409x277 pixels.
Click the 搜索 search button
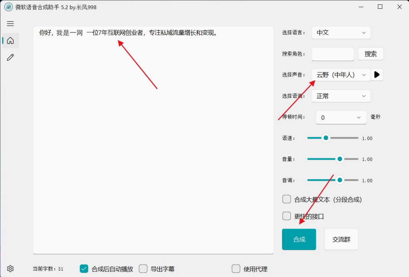371,54
